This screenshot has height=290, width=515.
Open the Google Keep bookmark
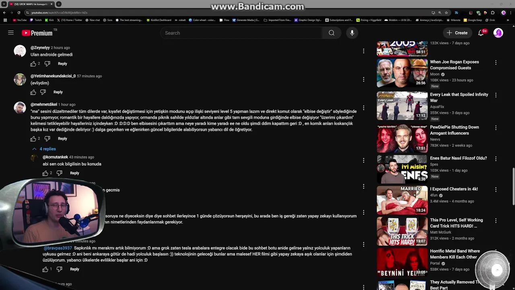click(x=473, y=20)
